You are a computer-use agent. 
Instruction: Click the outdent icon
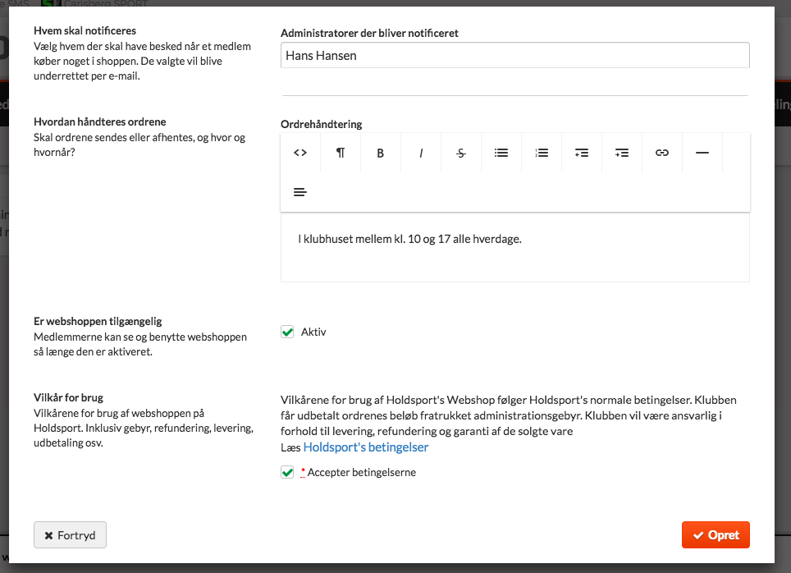(x=582, y=153)
